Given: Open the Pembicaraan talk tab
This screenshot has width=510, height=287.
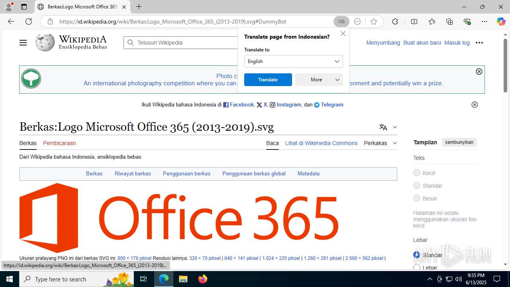Looking at the screenshot, I should click(59, 143).
